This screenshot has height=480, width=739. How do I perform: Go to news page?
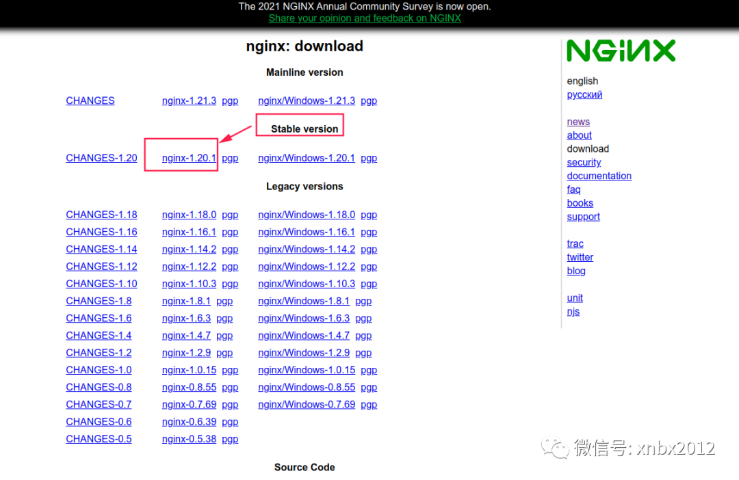(578, 122)
